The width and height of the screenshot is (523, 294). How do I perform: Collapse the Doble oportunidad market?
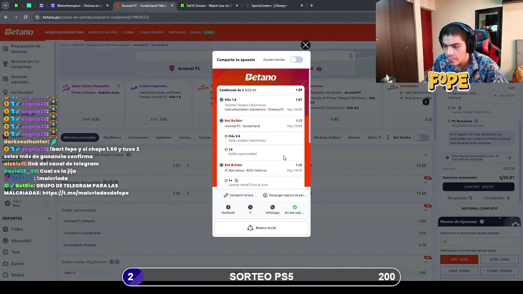point(425,210)
